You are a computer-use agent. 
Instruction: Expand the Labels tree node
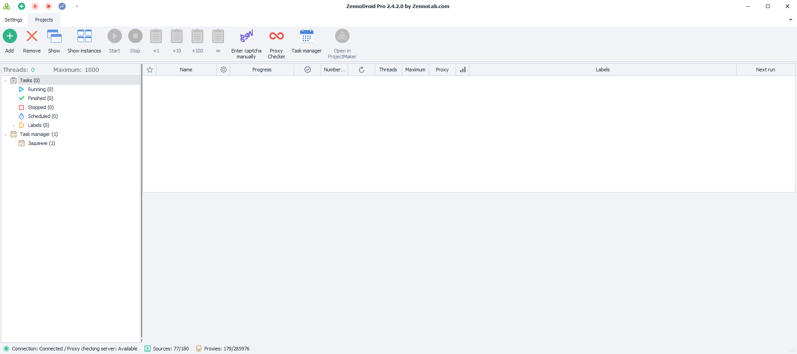(14, 126)
